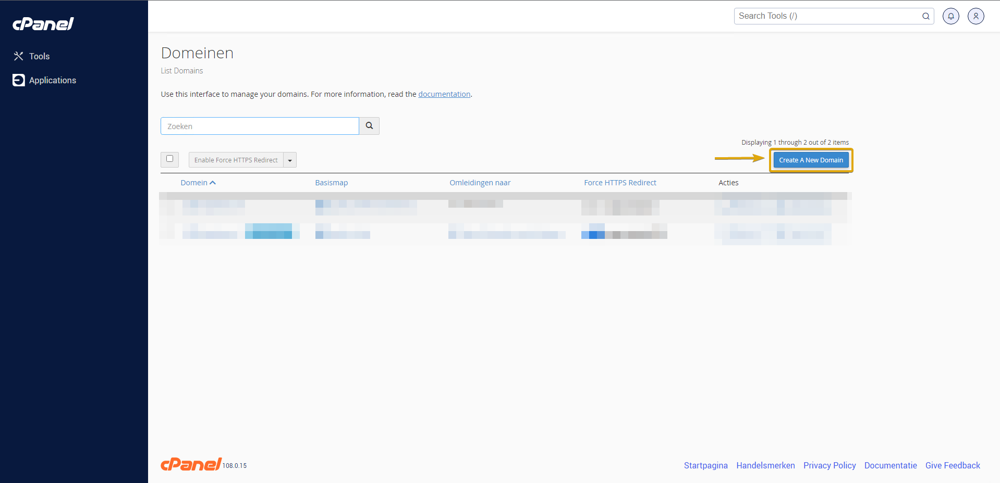
Task: Click the orange cPanel footer logo
Action: (191, 464)
